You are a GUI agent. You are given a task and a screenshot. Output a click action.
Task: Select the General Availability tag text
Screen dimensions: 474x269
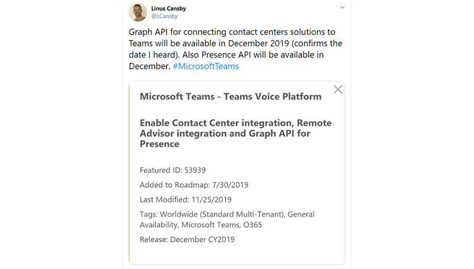[227, 219]
